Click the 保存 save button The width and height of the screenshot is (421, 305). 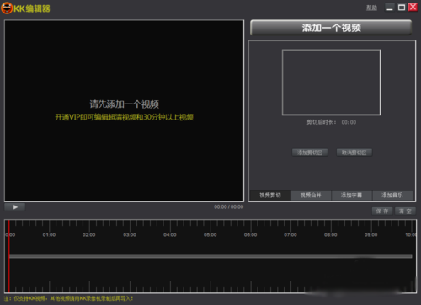point(382,211)
